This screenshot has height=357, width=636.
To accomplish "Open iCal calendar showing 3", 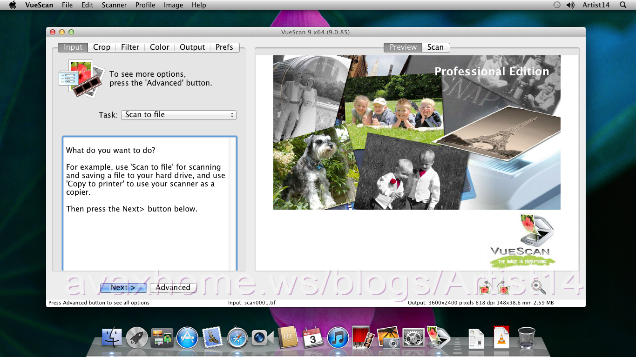I will pos(313,338).
